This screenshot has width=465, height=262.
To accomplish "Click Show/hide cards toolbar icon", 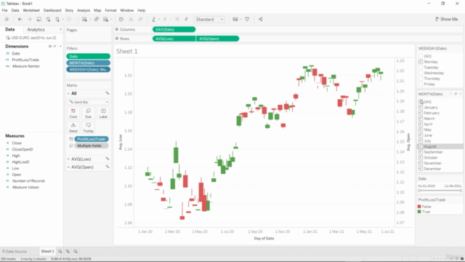I will pos(235,20).
